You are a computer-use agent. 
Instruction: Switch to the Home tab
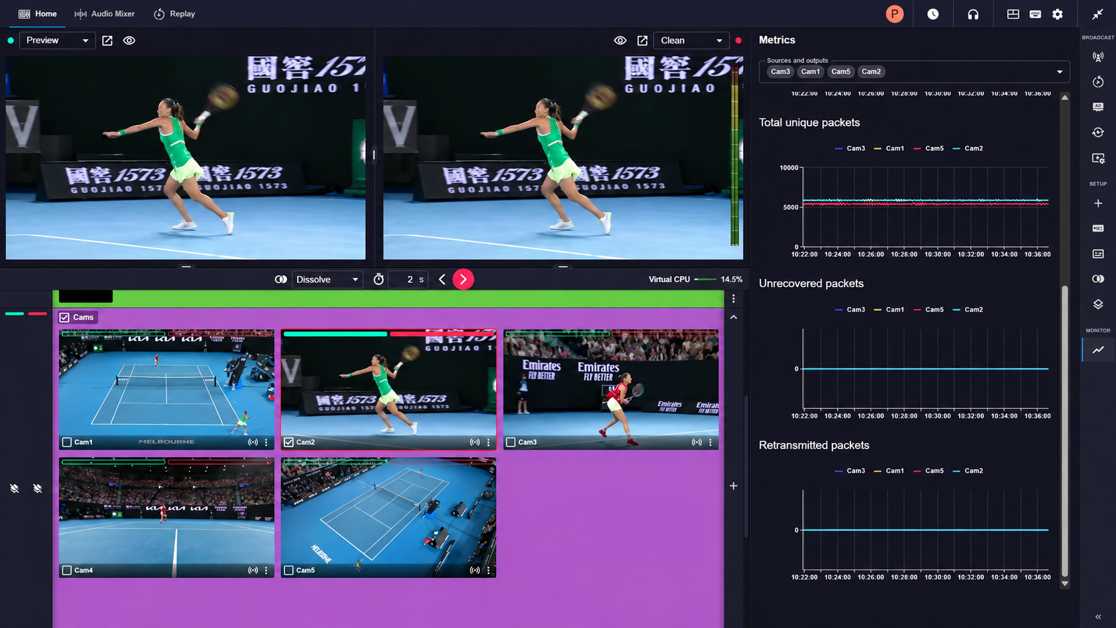37,14
